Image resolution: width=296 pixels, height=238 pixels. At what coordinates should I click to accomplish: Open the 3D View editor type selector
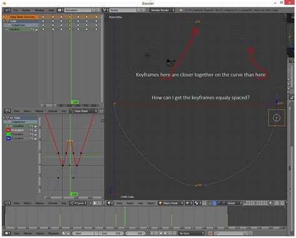[110, 203]
